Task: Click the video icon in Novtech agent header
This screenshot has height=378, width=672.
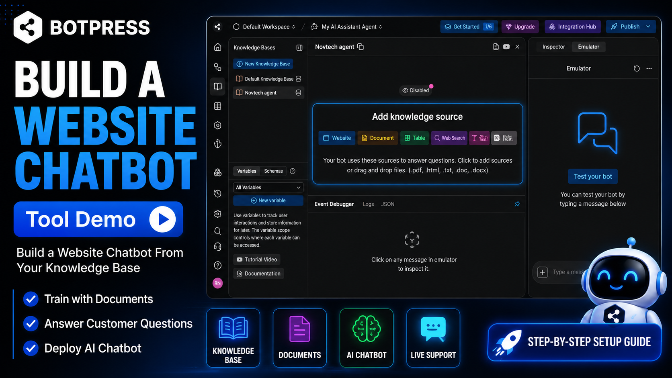Action: coord(506,47)
